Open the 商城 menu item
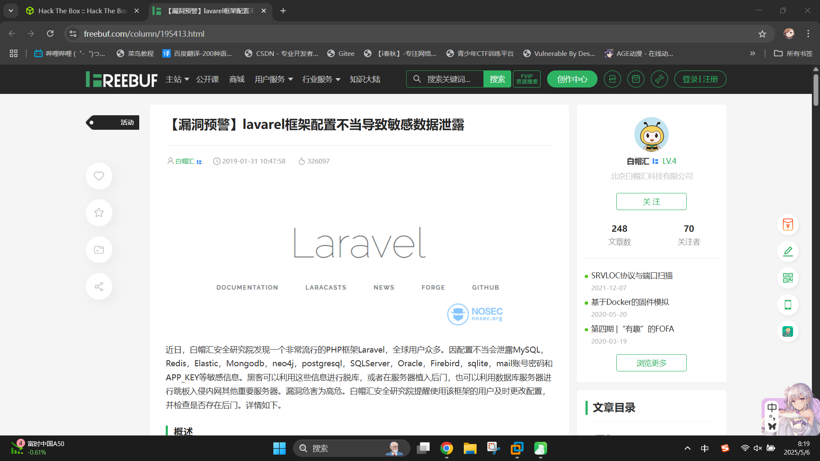Viewport: 820px width, 461px height. [x=237, y=79]
